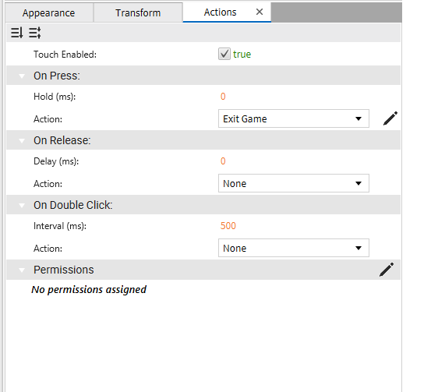Switch to the Appearance tab
Viewport: 431px width, 392px height.
pos(49,13)
